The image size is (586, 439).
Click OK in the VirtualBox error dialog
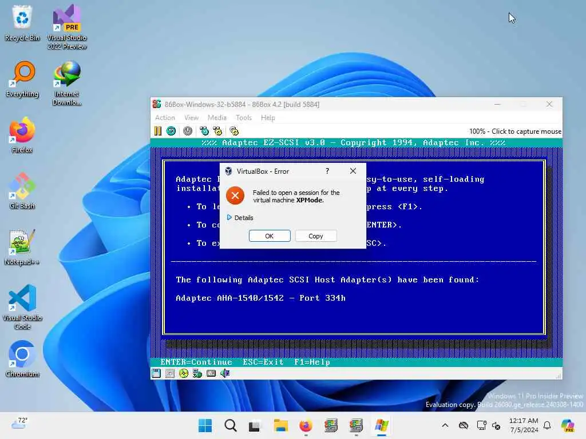[270, 236]
